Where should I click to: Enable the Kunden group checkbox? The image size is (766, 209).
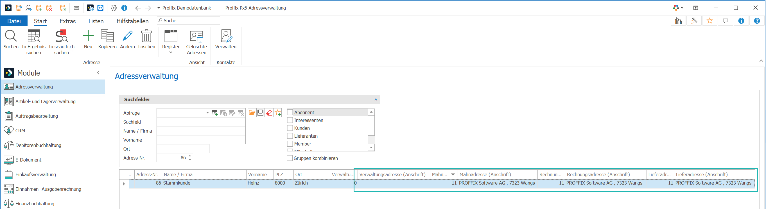tap(290, 128)
